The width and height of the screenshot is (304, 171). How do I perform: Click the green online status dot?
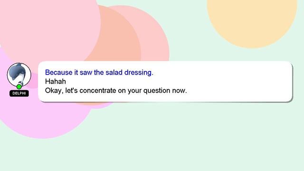pos(19,86)
